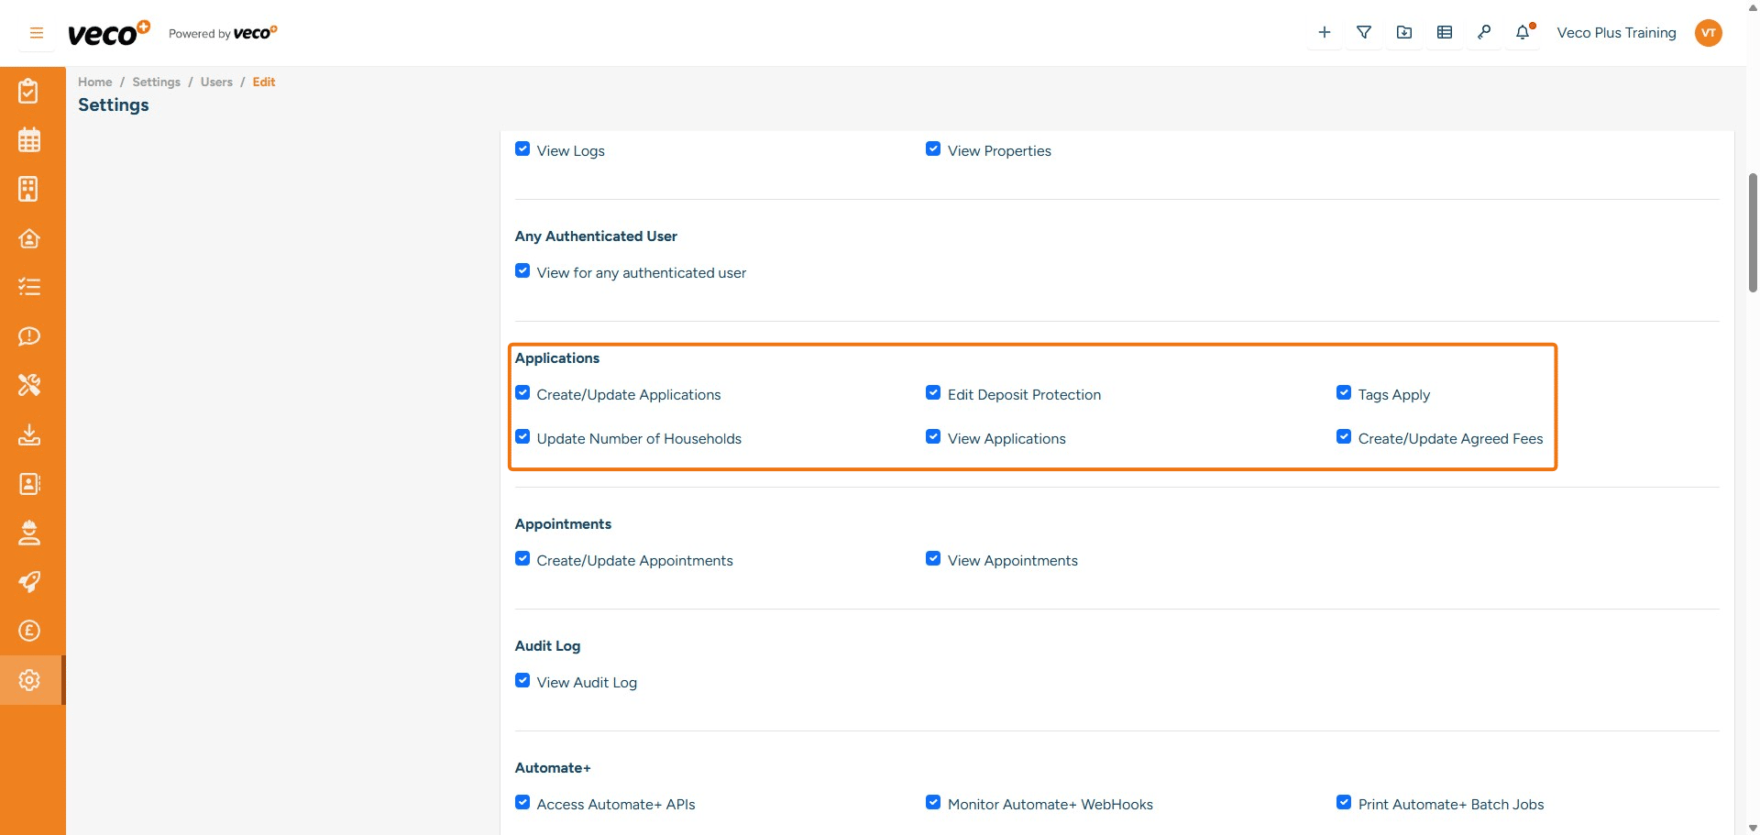Disable the View Audit Log permission
1760x835 pixels.
[x=522, y=681]
